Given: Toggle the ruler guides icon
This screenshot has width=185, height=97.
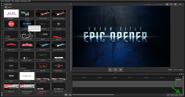Looking at the screenshot, I should point(171,4).
